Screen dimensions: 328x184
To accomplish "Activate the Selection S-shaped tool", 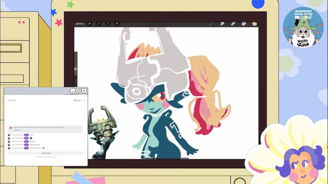I will coord(108,24).
